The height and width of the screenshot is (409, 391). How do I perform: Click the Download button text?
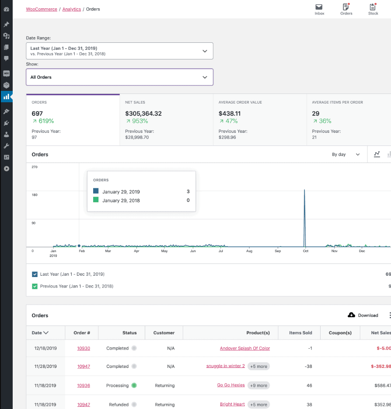(368, 315)
